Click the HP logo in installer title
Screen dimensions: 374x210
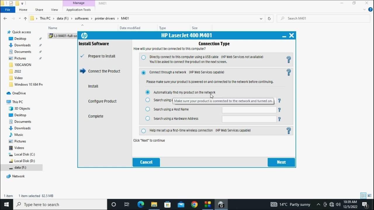(84, 36)
